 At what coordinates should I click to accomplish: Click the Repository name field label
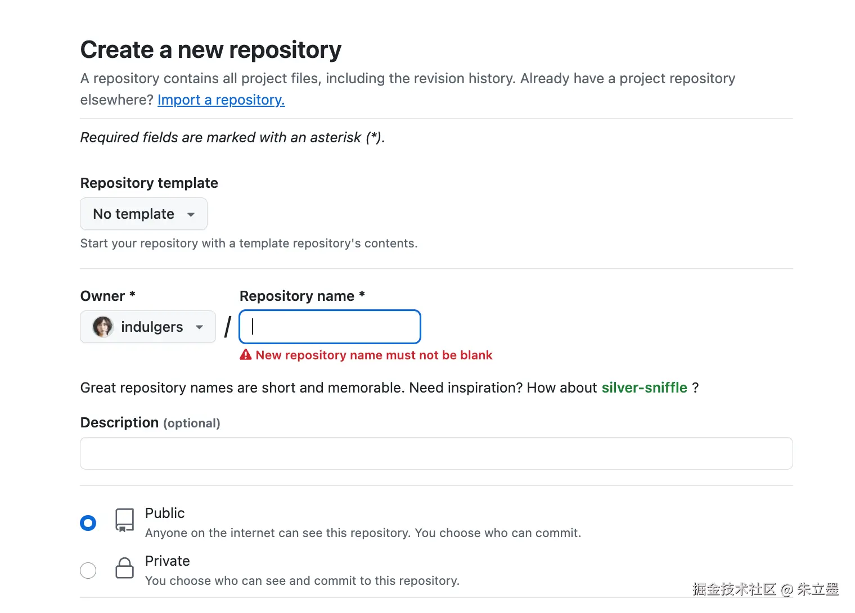(x=297, y=296)
